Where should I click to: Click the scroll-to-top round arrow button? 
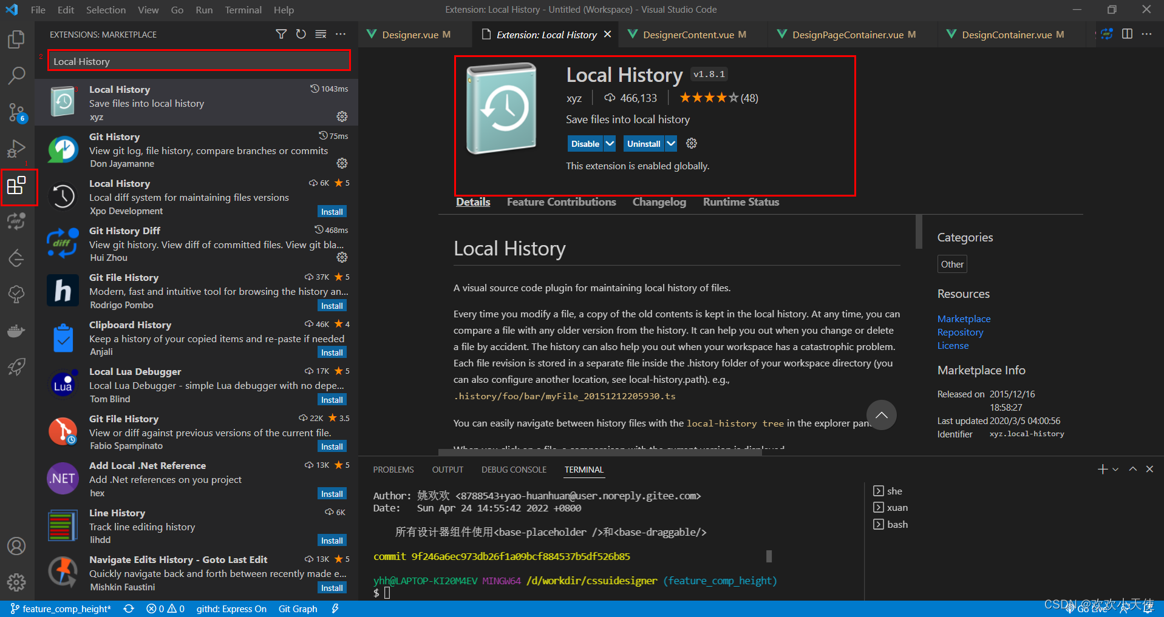tap(882, 415)
